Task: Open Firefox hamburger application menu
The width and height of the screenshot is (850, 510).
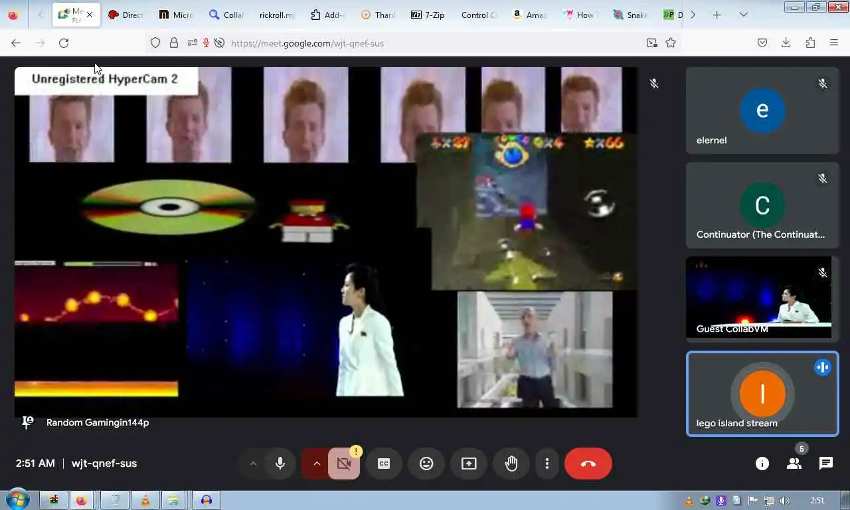Action: pos(834,42)
